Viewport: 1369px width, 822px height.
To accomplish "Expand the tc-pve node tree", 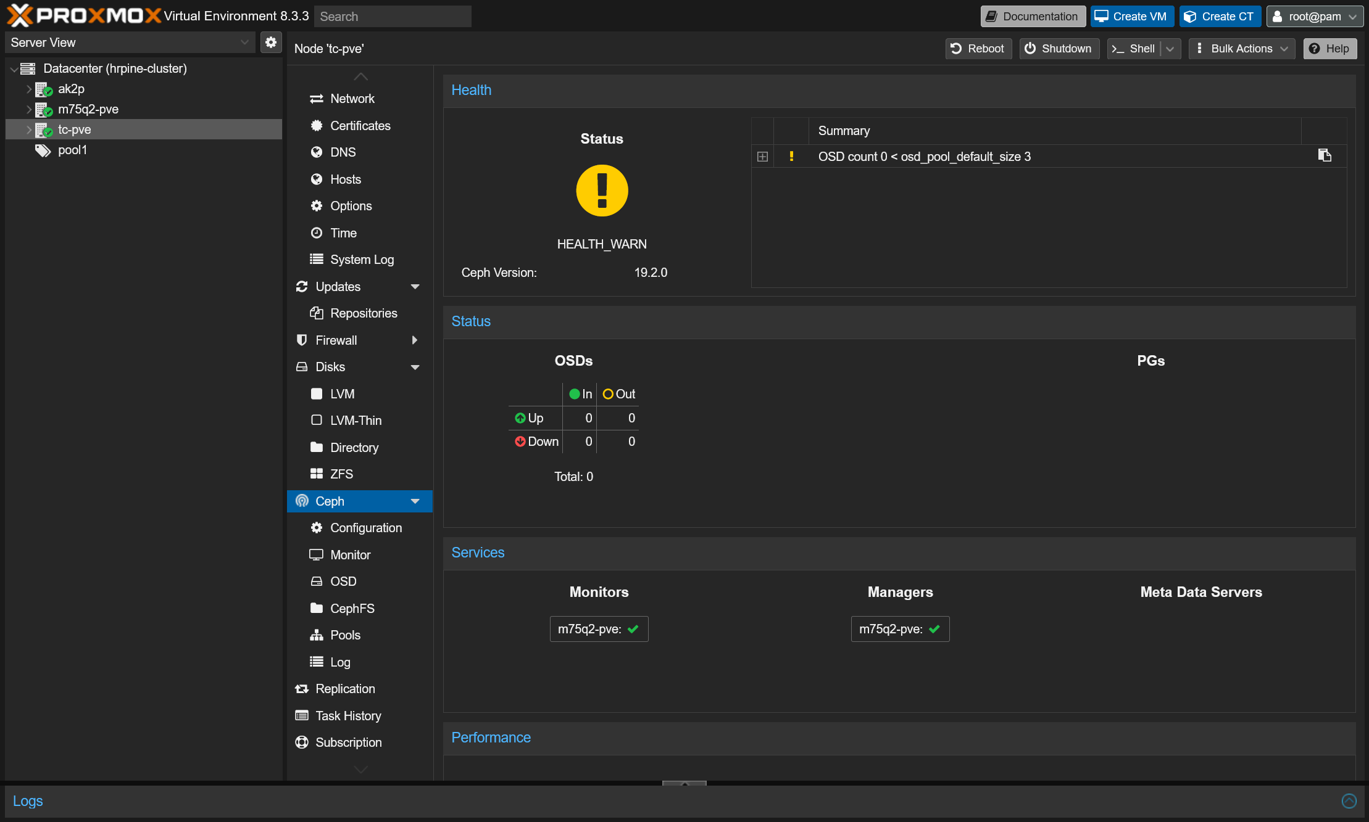I will point(28,129).
